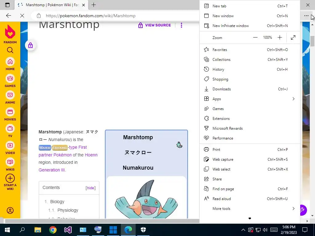This screenshot has width=315, height=236.
Task: Click the floating purple lock icon
Action: coord(30,45)
